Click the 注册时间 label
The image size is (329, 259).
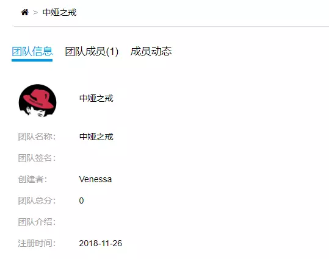[x=37, y=244]
